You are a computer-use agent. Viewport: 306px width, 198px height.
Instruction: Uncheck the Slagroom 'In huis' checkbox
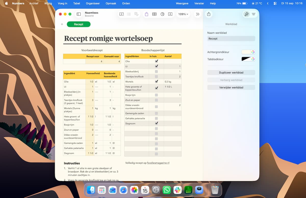tap(157, 123)
